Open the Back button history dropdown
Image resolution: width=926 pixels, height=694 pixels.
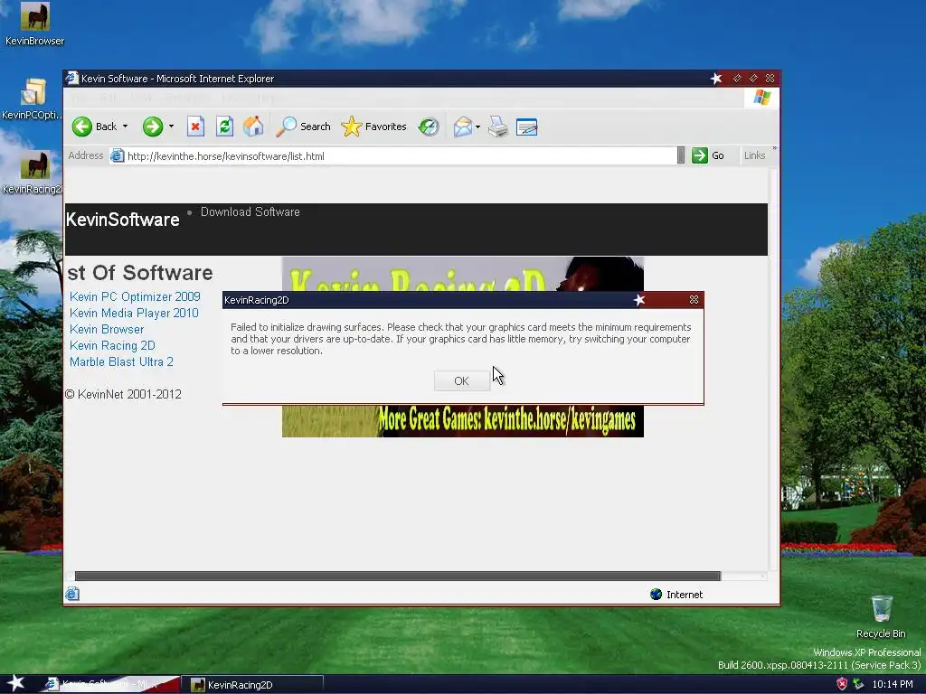(x=125, y=127)
